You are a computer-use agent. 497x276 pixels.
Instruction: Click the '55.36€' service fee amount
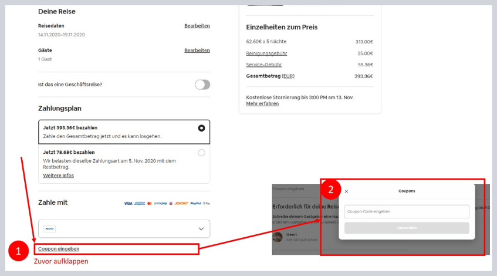366,65
